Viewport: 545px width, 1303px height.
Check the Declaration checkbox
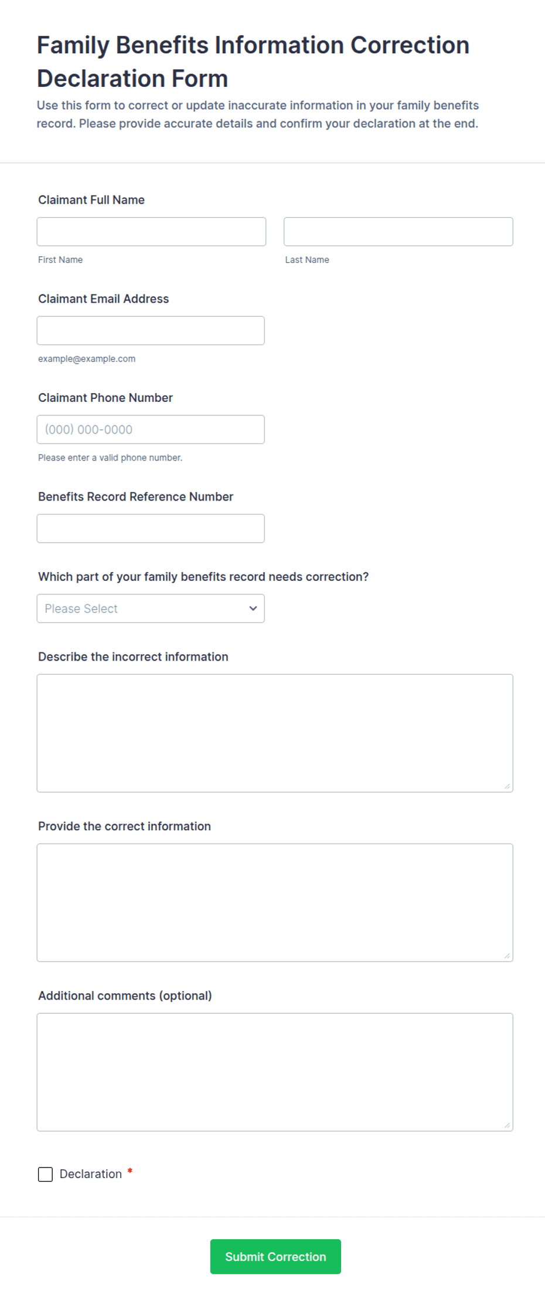point(45,1174)
